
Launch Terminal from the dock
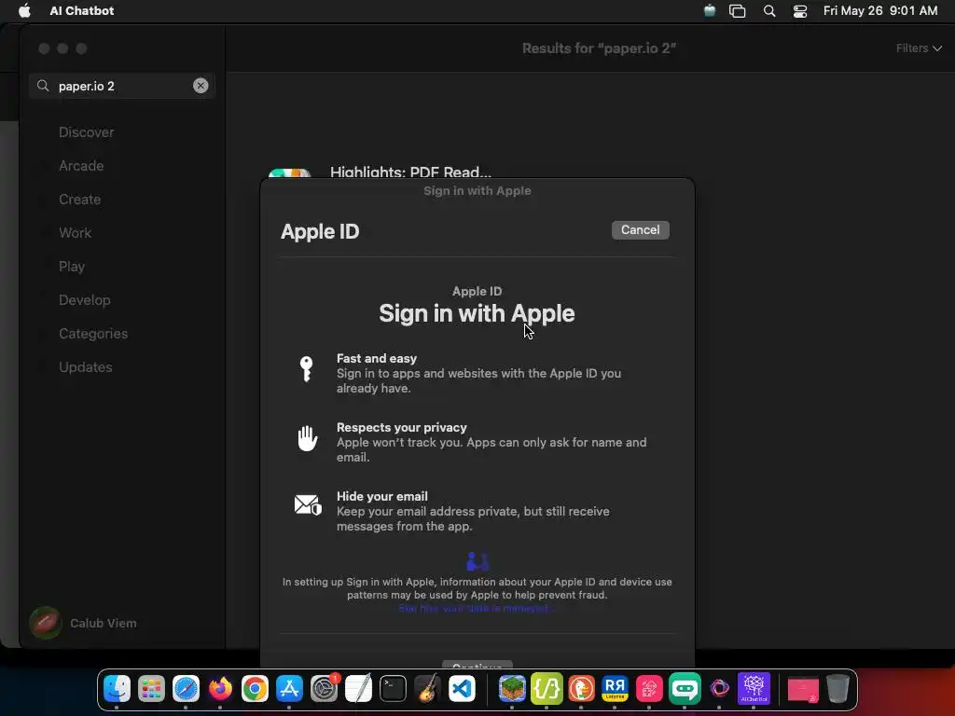tap(393, 689)
